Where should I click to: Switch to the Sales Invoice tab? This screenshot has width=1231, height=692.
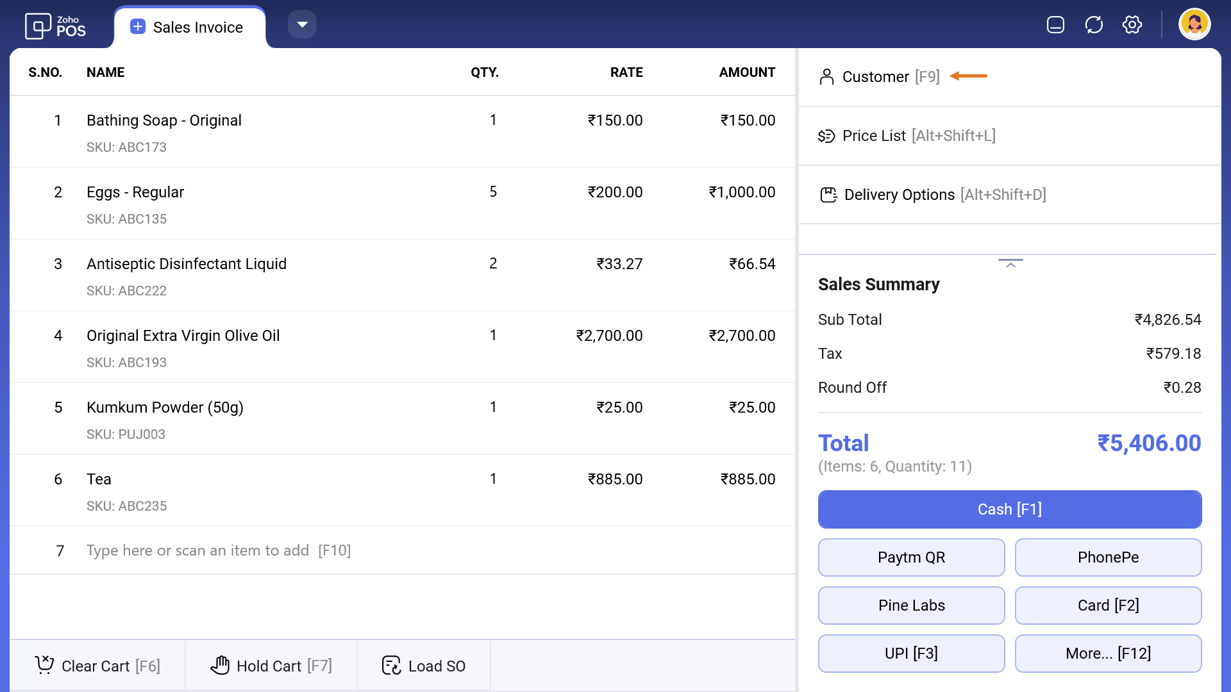pyautogui.click(x=197, y=28)
